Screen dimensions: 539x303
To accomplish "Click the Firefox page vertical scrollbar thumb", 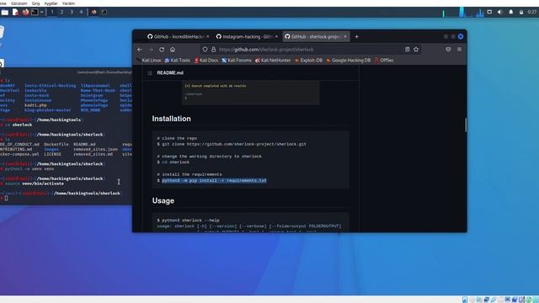I will 466,125.
